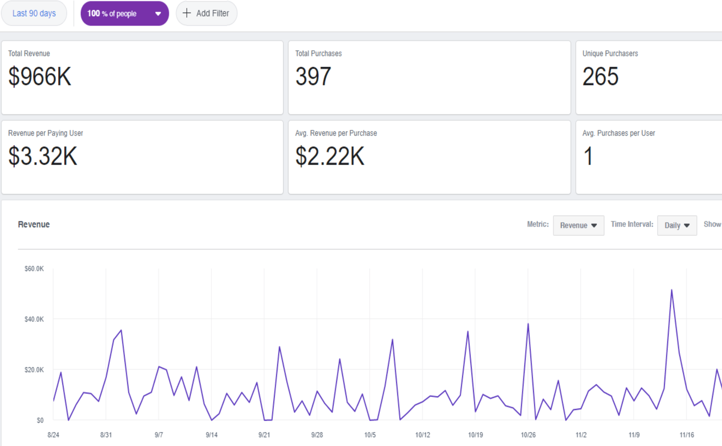The image size is (722, 446).
Task: Click the plus icon in Add Filter
Action: [x=187, y=13]
